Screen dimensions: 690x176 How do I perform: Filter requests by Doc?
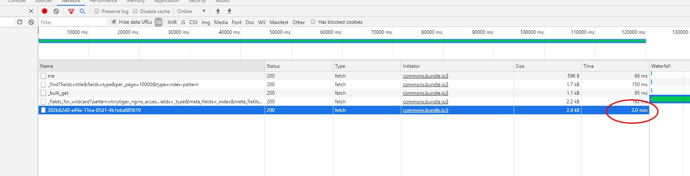[250, 22]
